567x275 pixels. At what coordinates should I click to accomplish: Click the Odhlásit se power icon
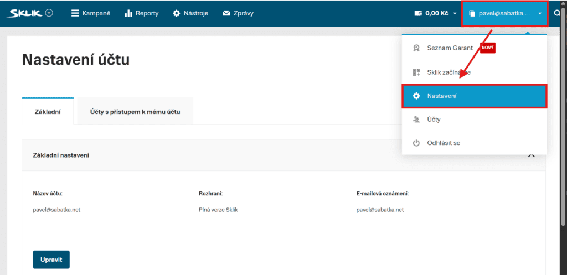tap(416, 143)
